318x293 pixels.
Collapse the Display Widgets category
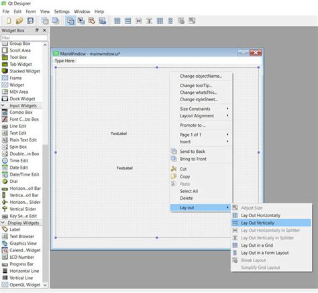pos(3,223)
